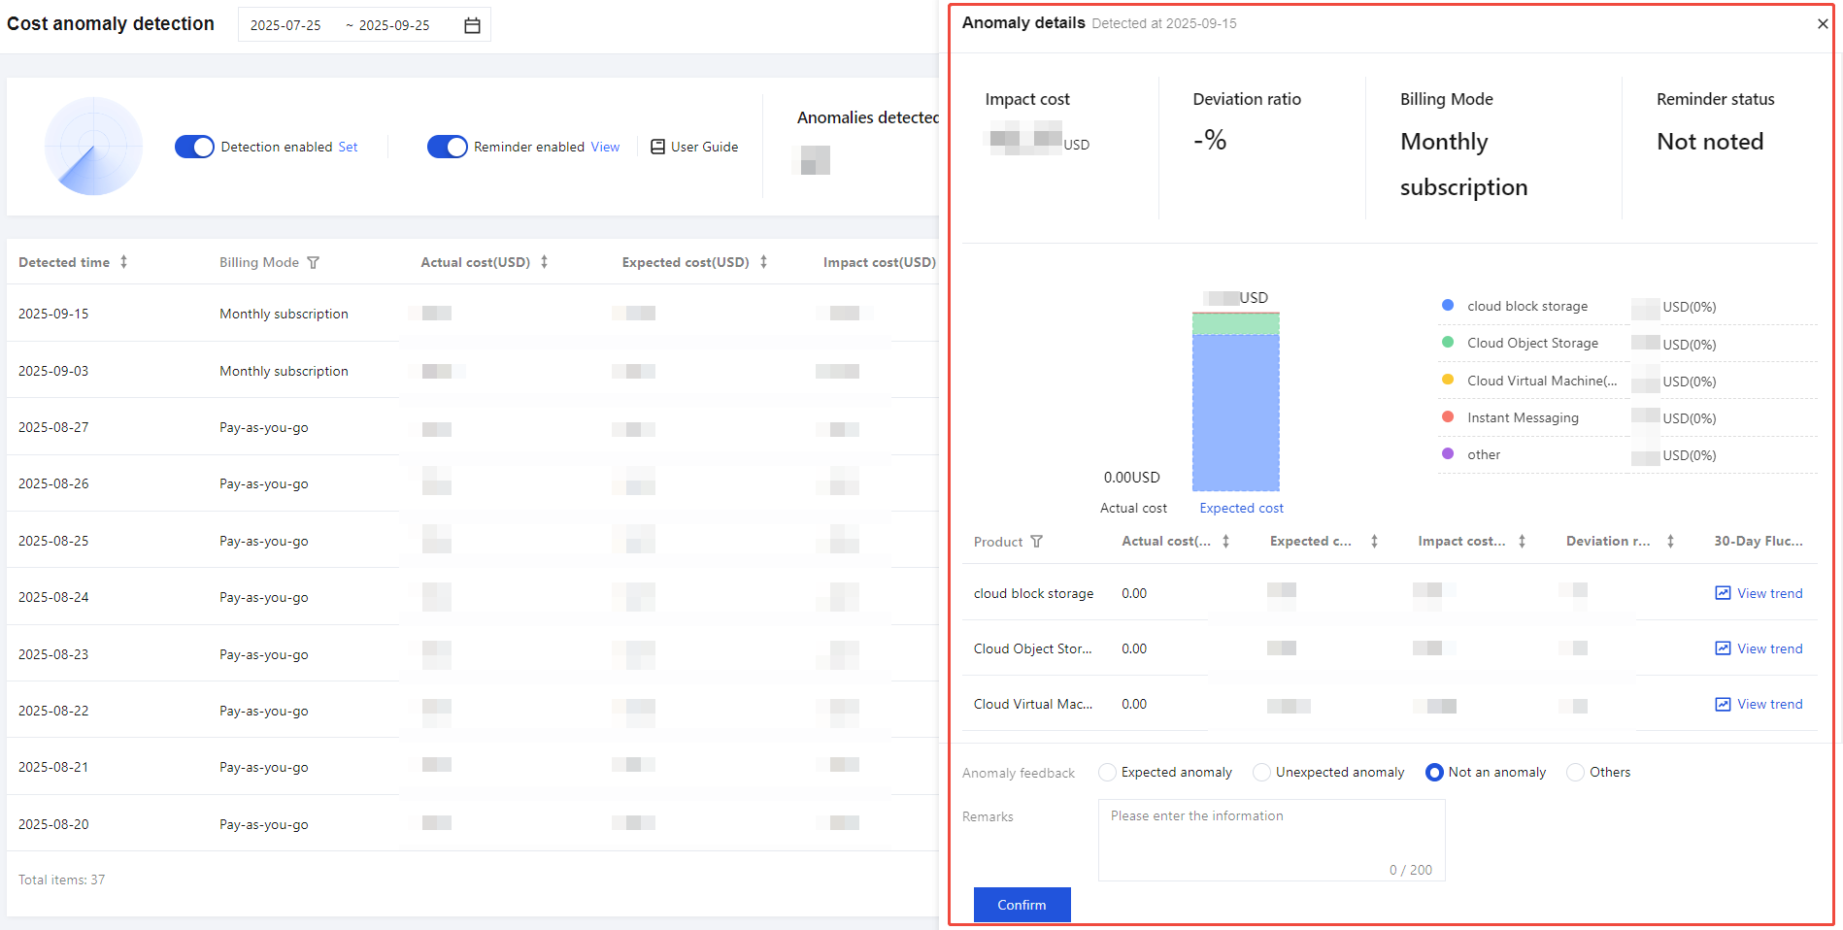1843x930 pixels.
Task: Open the date range calendar picker
Action: [472, 25]
